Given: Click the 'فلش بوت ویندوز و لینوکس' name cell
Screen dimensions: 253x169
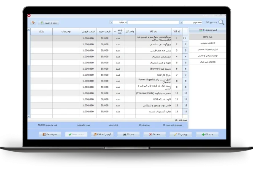Looking at the screenshot, I should pos(153,106).
